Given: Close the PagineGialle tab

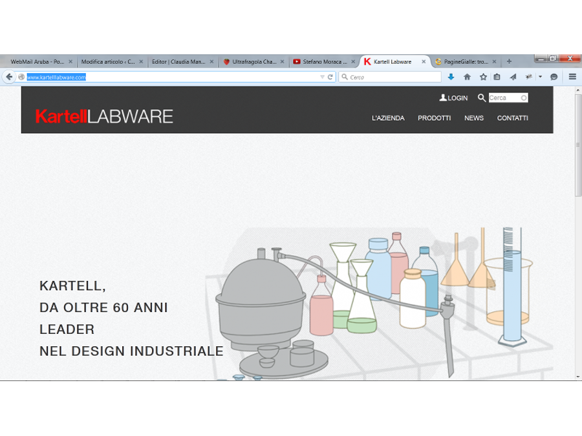Looking at the screenshot, I should [x=494, y=61].
